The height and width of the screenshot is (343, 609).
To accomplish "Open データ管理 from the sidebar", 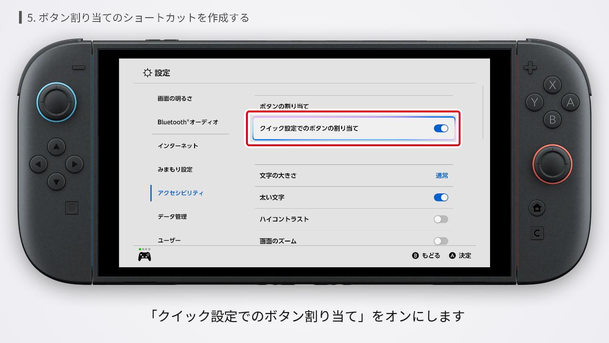I will click(173, 217).
